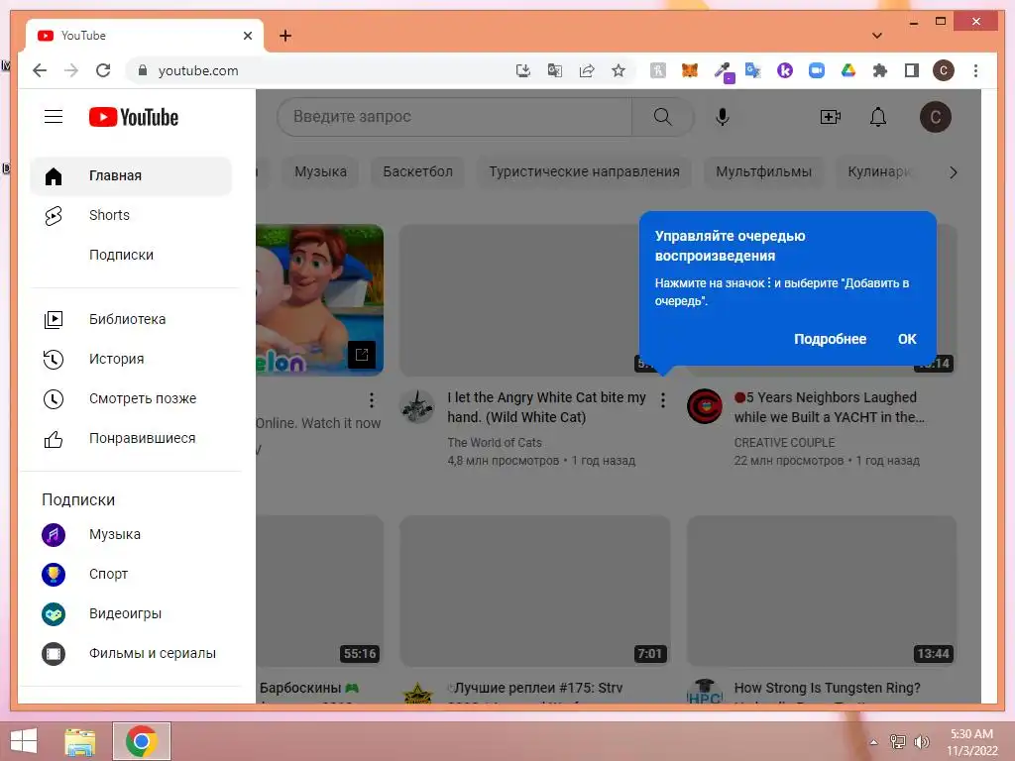The image size is (1015, 761).
Task: Open I let the Angry White Cat video title
Action: [x=546, y=407]
